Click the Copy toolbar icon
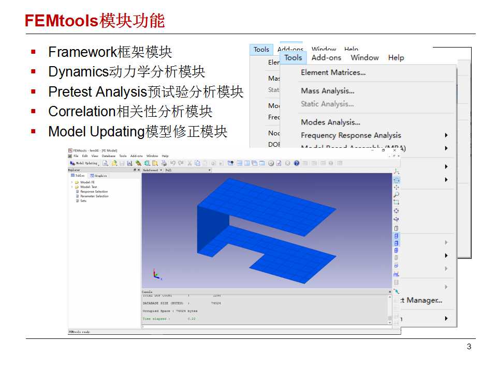 (197, 163)
